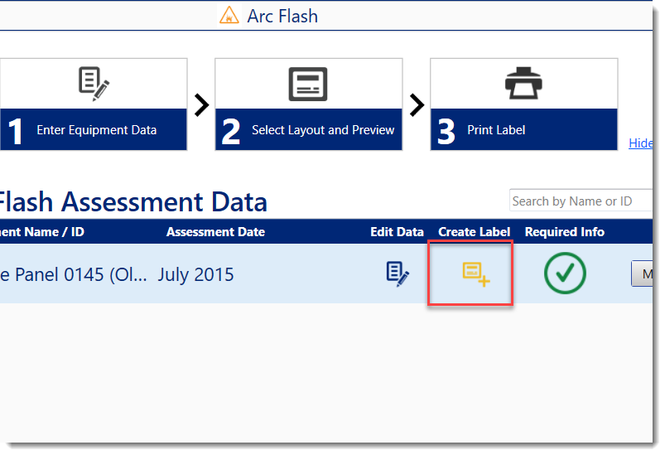Open Edit Data for Panel 0145
The image size is (665, 455).
[398, 273]
